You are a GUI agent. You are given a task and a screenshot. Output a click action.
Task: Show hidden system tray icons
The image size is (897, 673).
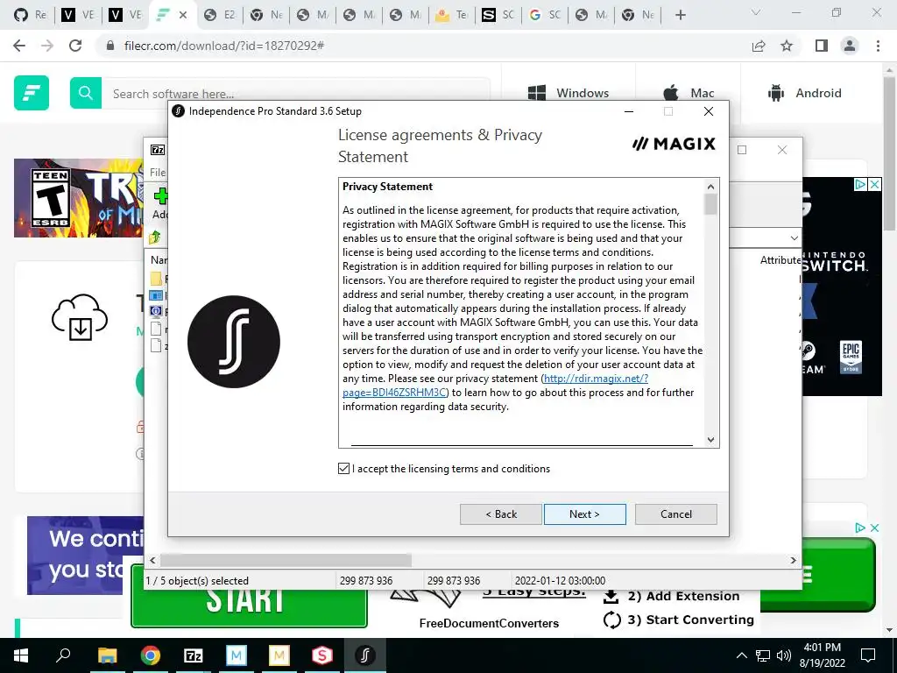coord(741,655)
